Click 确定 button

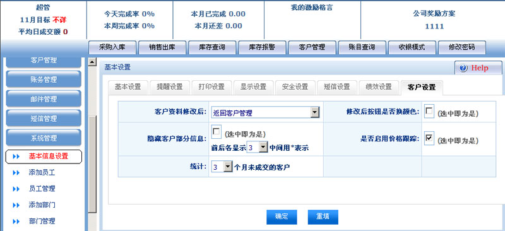tap(282, 217)
